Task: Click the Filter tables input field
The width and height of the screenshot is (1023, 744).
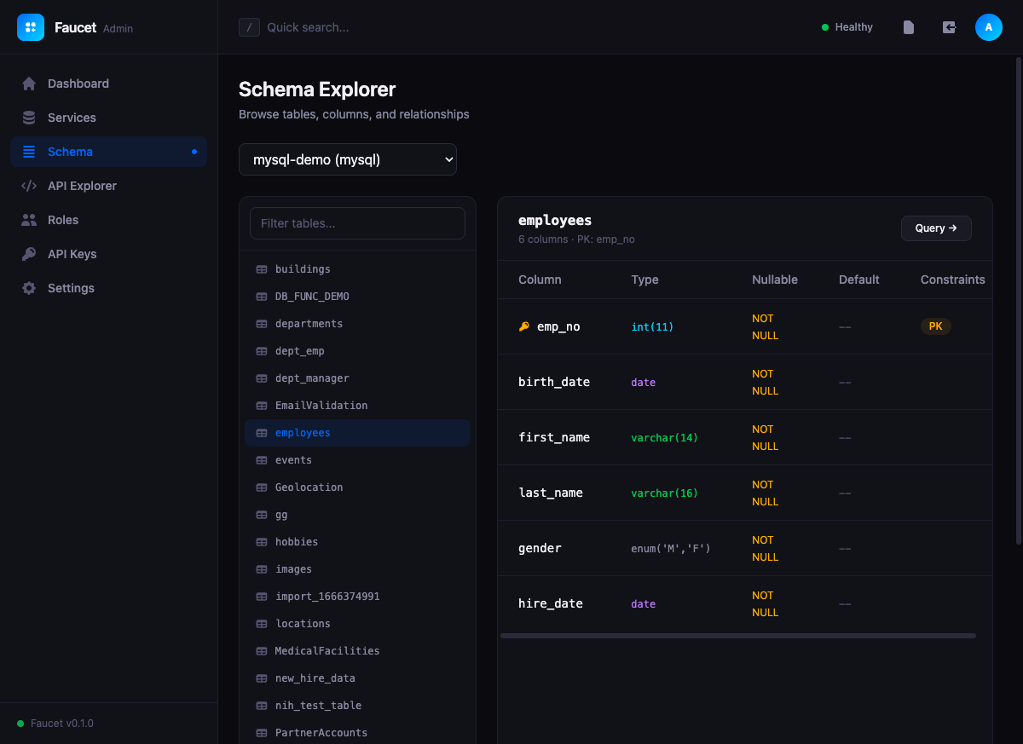Action: (357, 223)
